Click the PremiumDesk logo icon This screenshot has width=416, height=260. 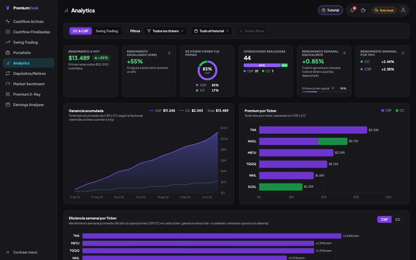click(8, 8)
